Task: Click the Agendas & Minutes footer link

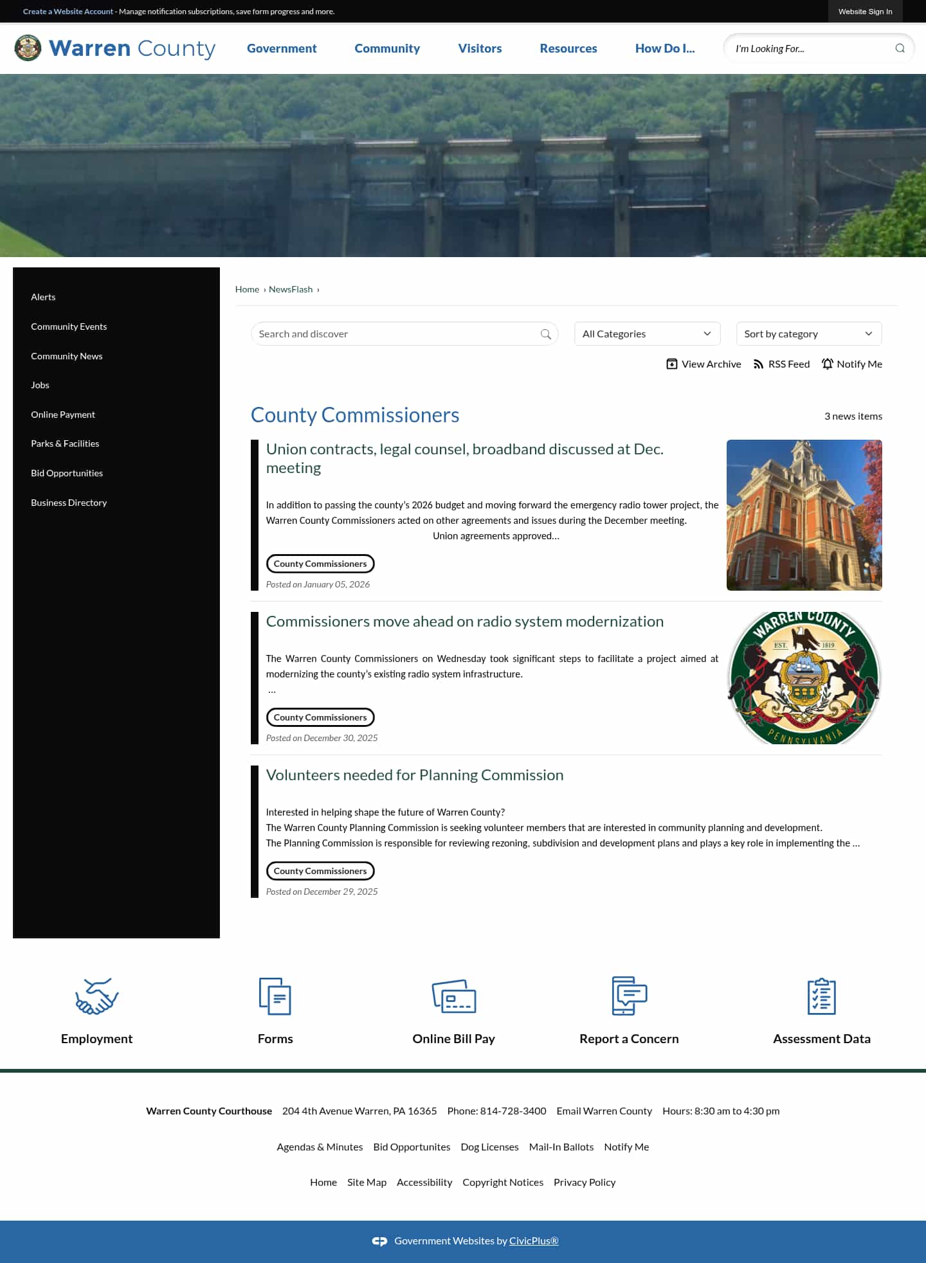Action: (320, 1147)
